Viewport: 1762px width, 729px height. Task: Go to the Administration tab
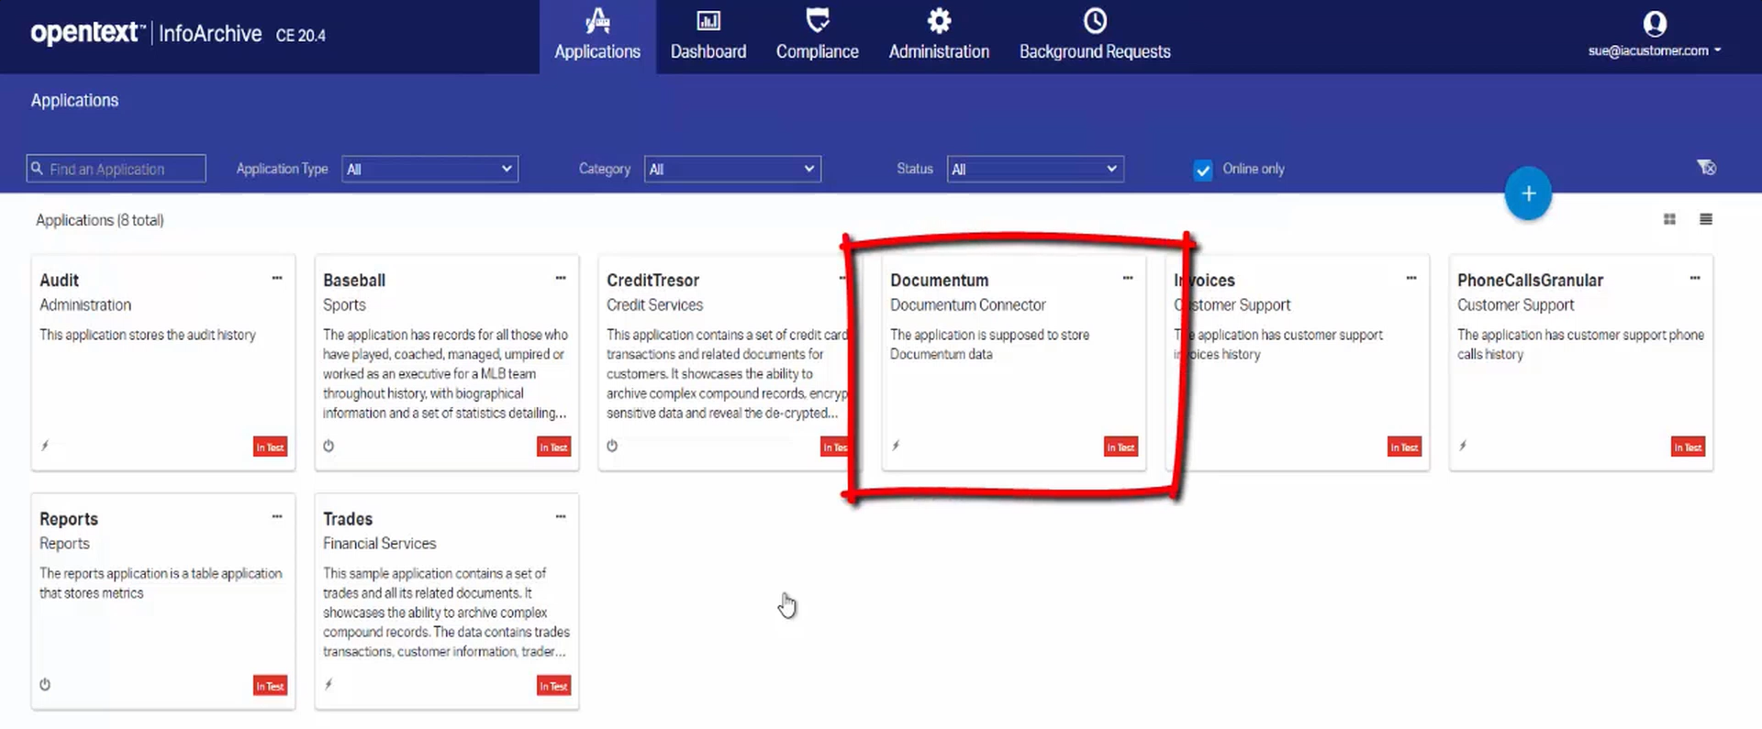(939, 36)
